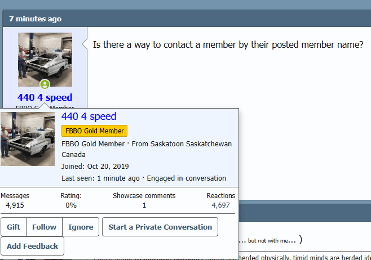Viewport: 371px width, 260px height.
Task: Open the "440 4 speed" username under the post avatar
Action: pos(45,97)
